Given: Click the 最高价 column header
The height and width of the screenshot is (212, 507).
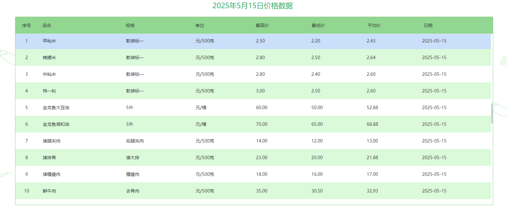Looking at the screenshot, I should (x=262, y=25).
